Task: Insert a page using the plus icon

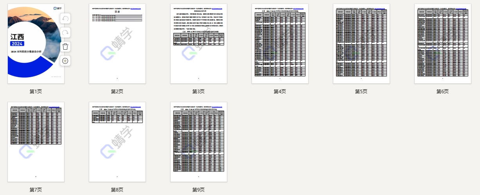Action: (65, 61)
